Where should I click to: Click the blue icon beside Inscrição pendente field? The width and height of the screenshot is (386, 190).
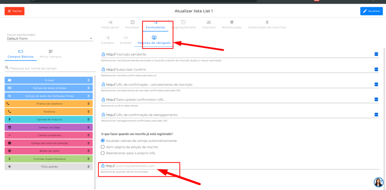tap(376, 54)
